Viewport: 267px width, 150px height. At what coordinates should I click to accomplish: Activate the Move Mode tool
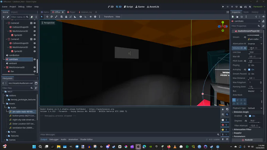point(47,17)
